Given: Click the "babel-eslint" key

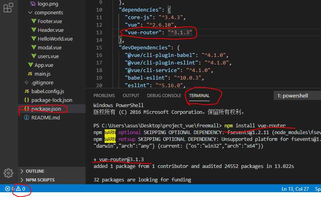Looking at the screenshot, I should [x=146, y=78].
